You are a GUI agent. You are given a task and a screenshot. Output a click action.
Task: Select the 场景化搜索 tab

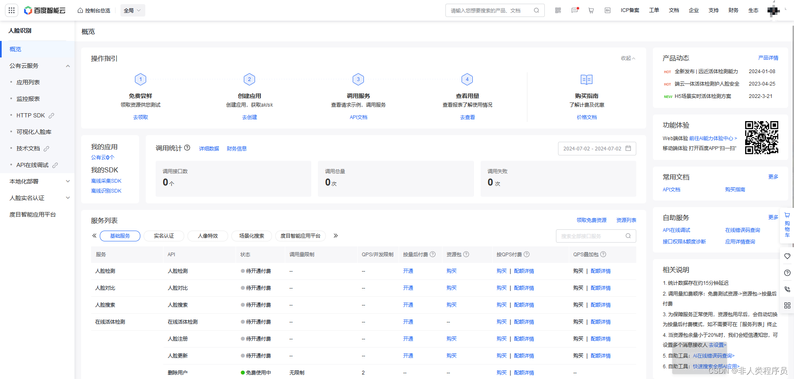click(x=252, y=236)
